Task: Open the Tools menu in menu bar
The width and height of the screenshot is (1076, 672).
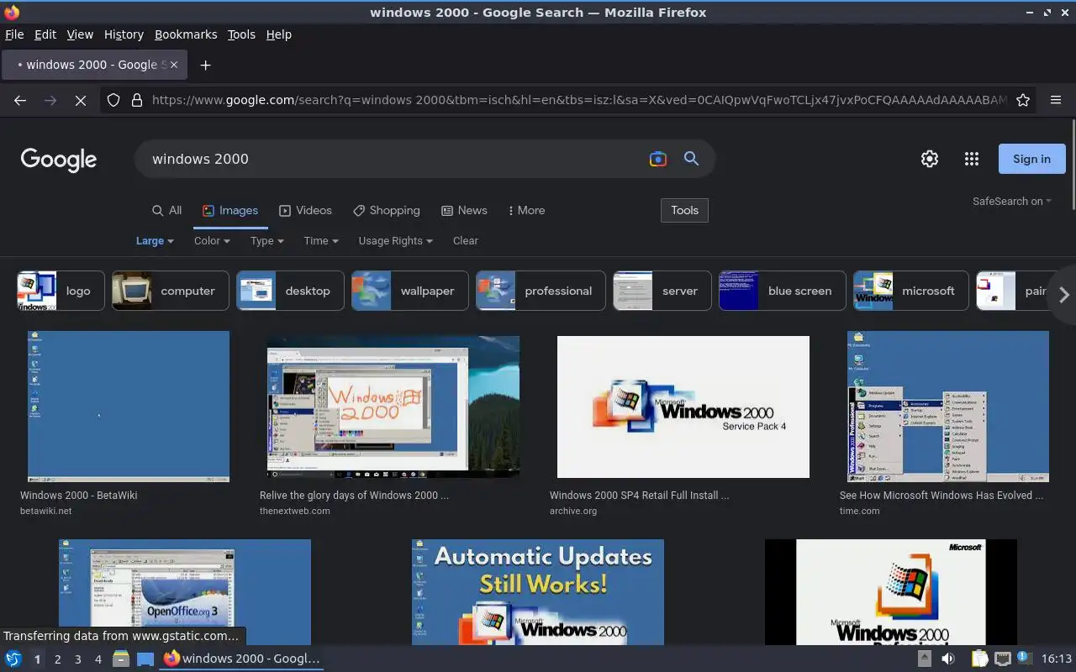Action: (x=241, y=34)
